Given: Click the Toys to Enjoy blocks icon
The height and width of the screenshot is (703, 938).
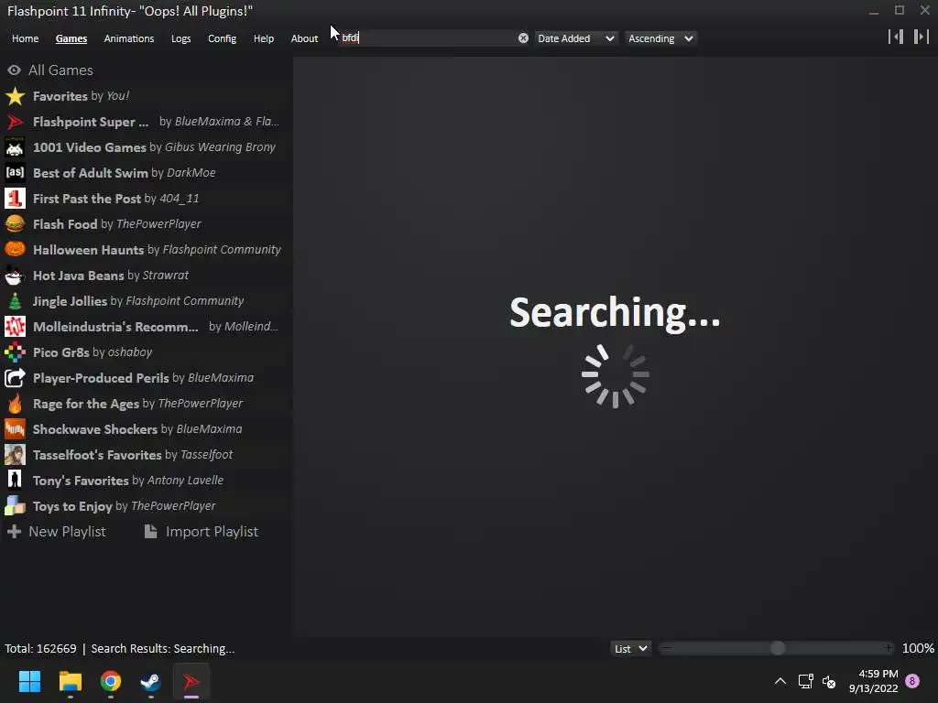Looking at the screenshot, I should tap(15, 506).
